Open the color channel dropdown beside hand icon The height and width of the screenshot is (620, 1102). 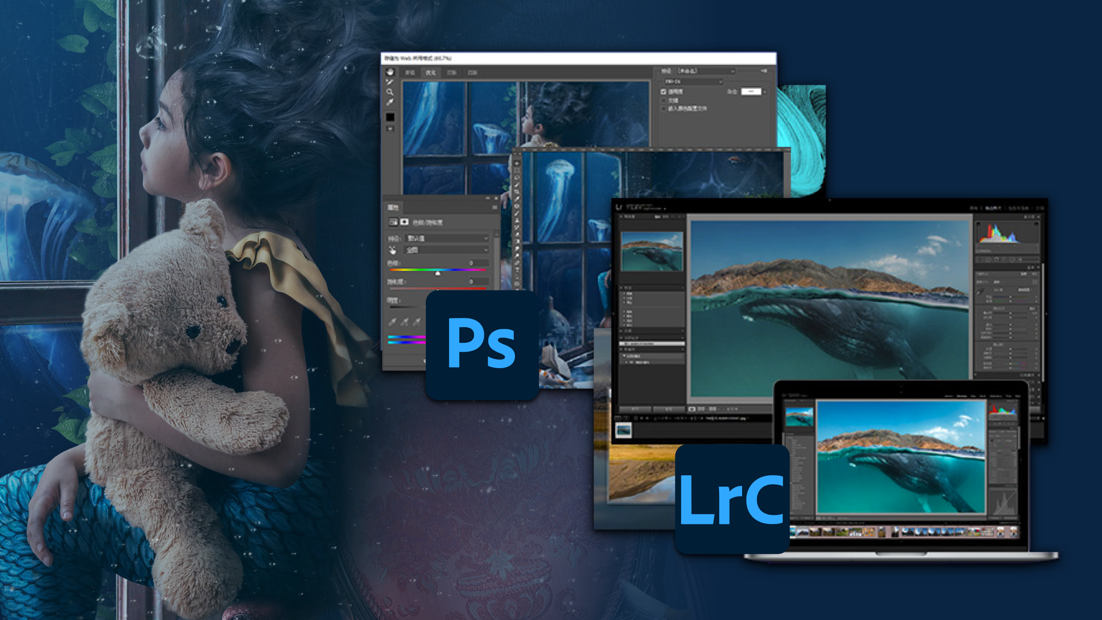[446, 250]
